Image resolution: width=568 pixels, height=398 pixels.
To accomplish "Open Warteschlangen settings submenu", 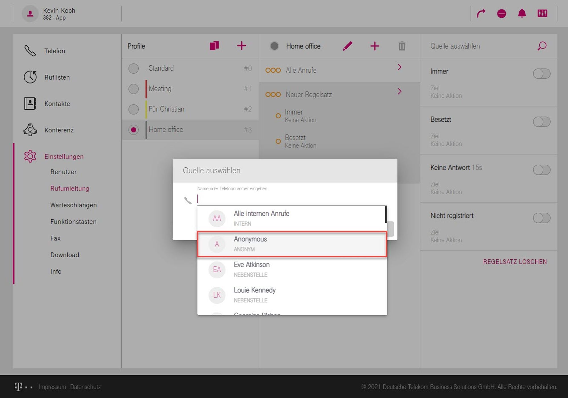I will [x=73, y=205].
